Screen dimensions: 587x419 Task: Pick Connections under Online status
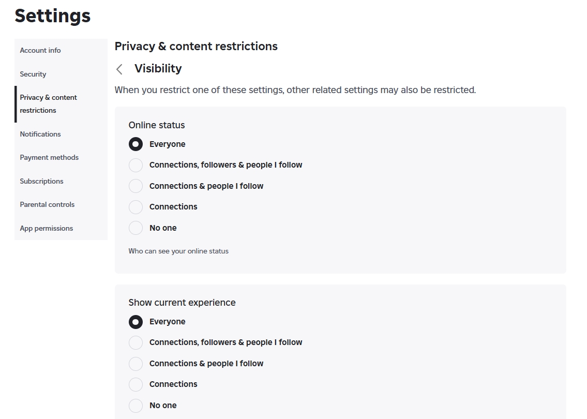[x=136, y=207]
